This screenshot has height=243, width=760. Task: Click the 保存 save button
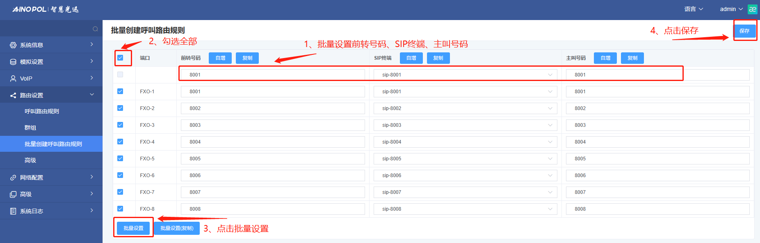(x=744, y=31)
